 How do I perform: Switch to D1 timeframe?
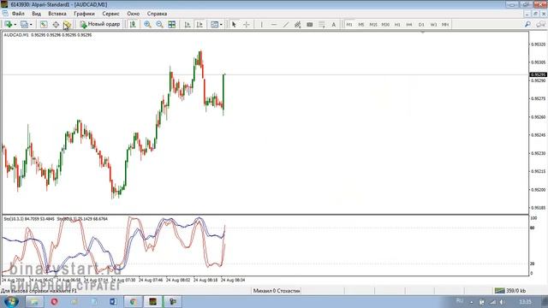(x=421, y=25)
